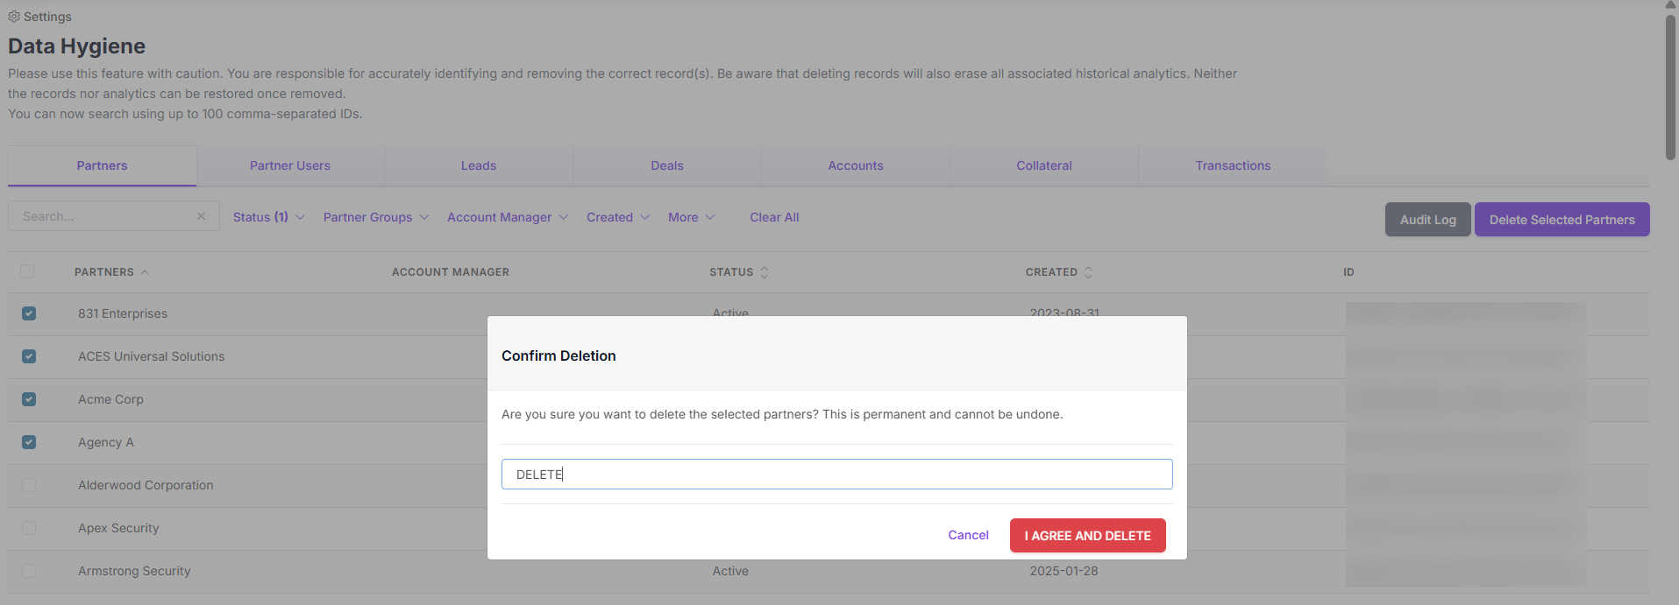Click Clear All filters link
1679x605 pixels.
[774, 217]
